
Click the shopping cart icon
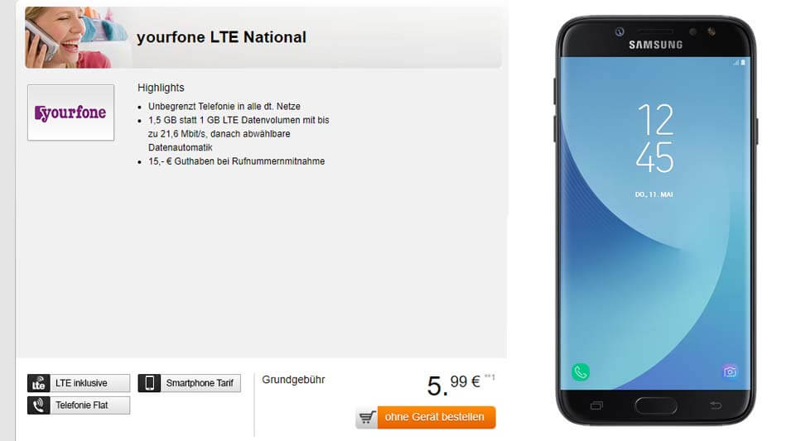point(367,417)
